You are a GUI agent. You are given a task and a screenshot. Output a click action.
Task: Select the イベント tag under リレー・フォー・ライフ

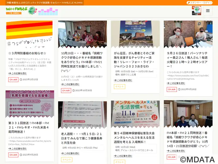click(x=119, y=86)
